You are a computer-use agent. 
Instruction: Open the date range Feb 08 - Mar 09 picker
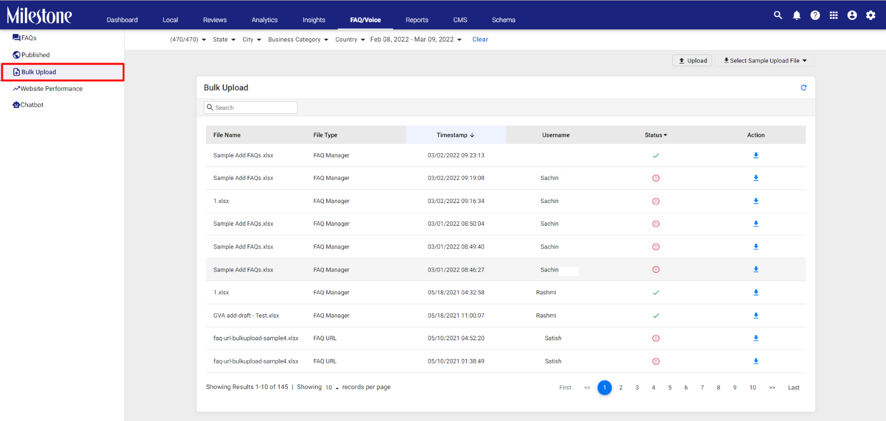(x=416, y=39)
